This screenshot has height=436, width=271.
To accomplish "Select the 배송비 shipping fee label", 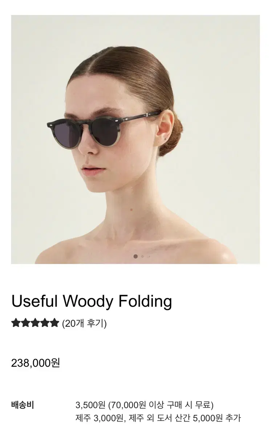I will click(x=23, y=405).
